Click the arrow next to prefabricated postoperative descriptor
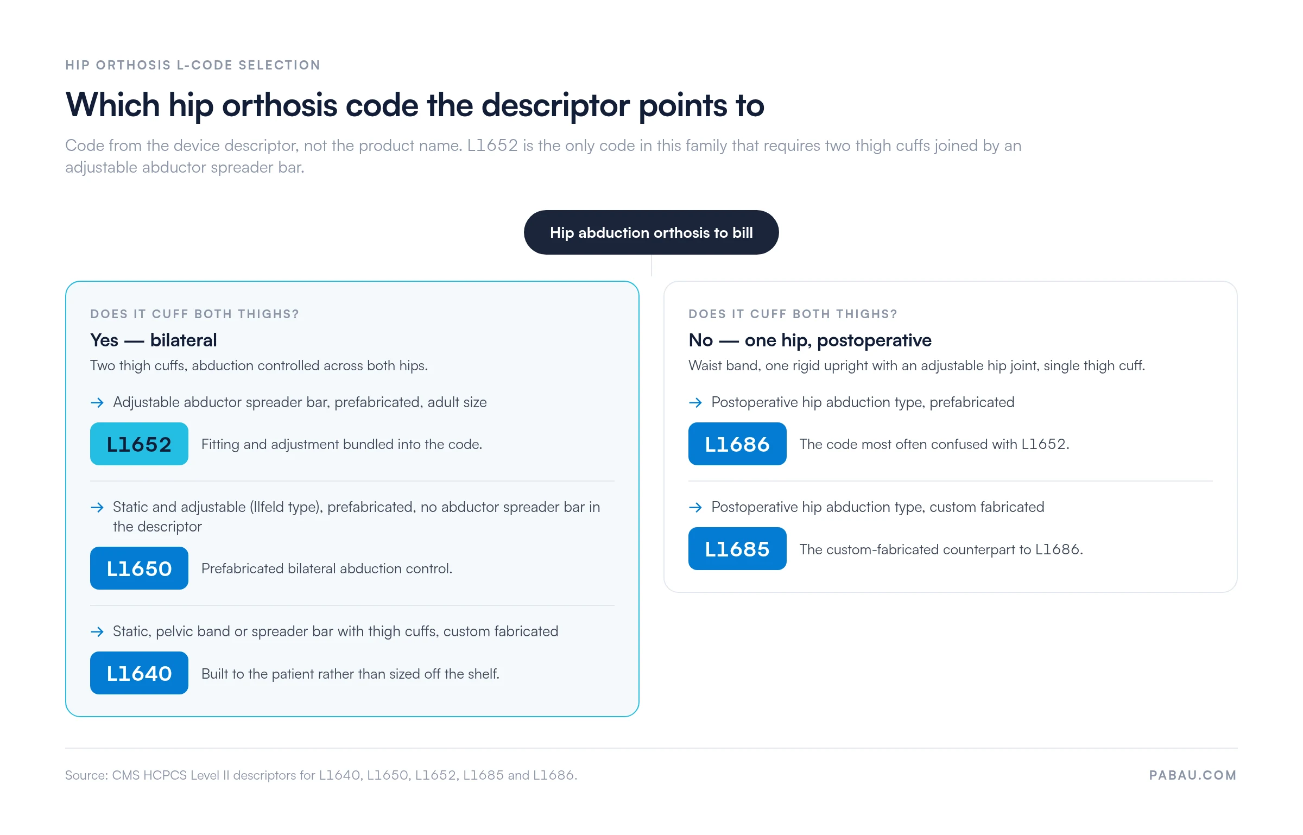This screenshot has height=835, width=1303. 695,403
